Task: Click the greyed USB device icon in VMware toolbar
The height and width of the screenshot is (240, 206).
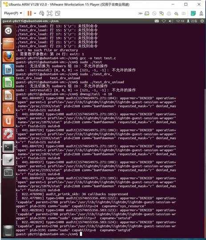Action: 183,13
